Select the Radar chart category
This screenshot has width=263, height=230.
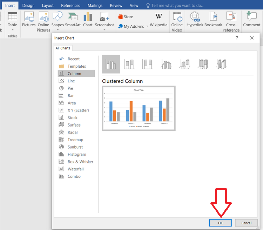(76, 133)
